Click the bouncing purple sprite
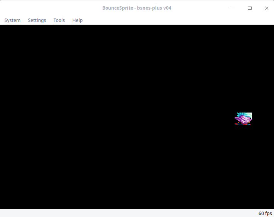 243,119
